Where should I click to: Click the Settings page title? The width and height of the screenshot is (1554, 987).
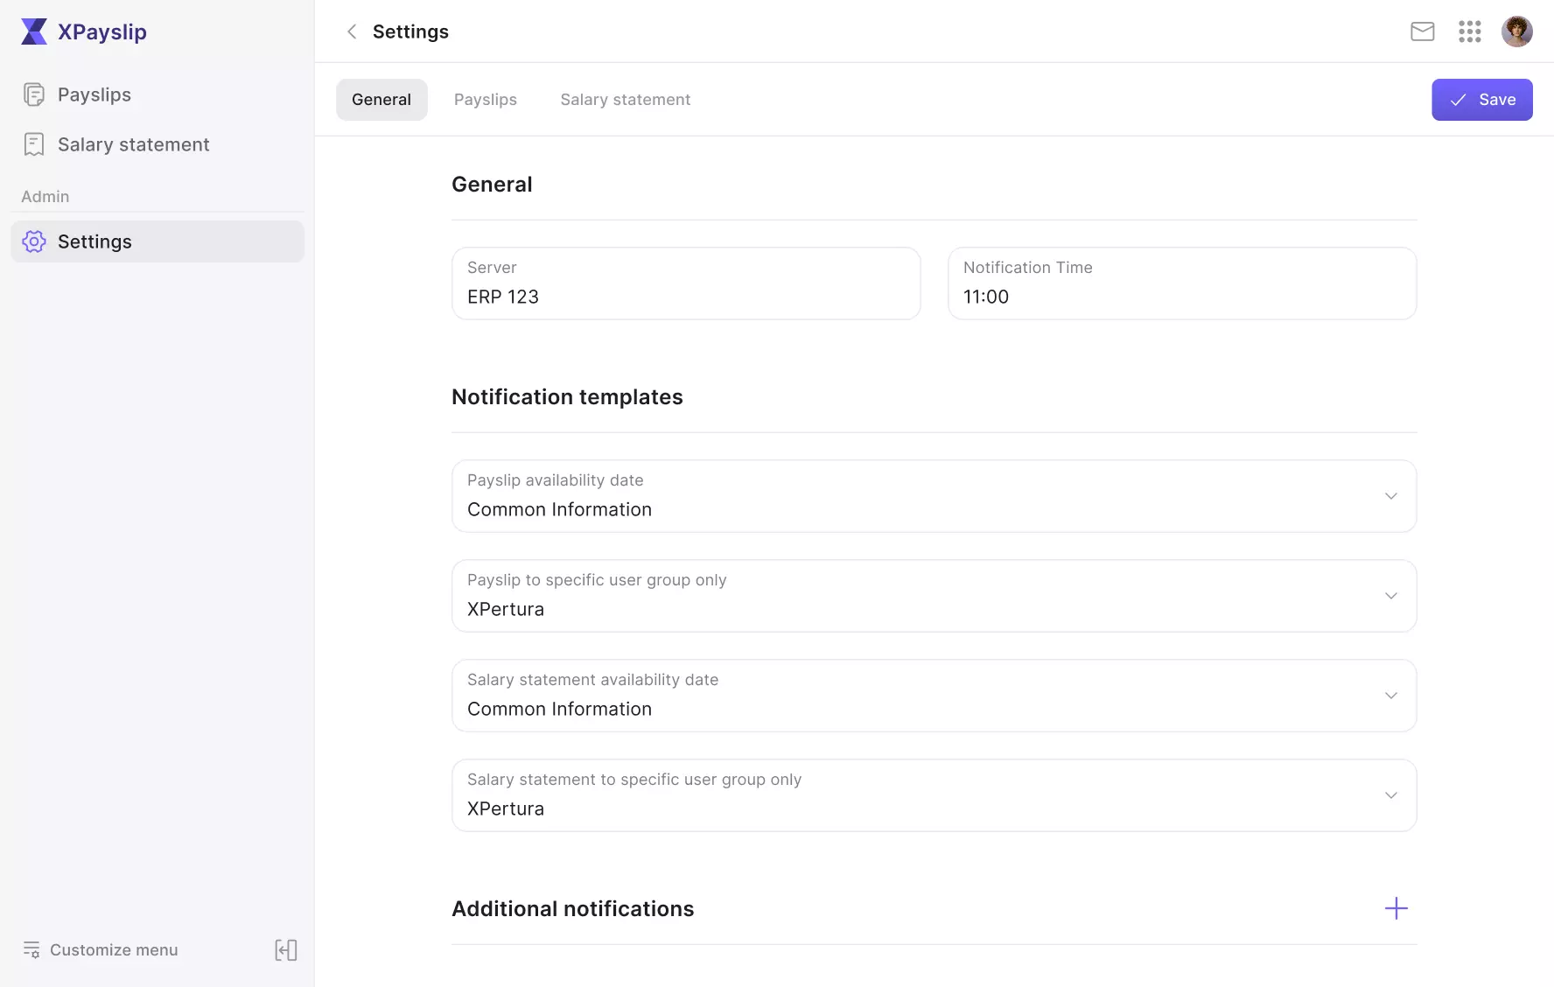point(410,31)
